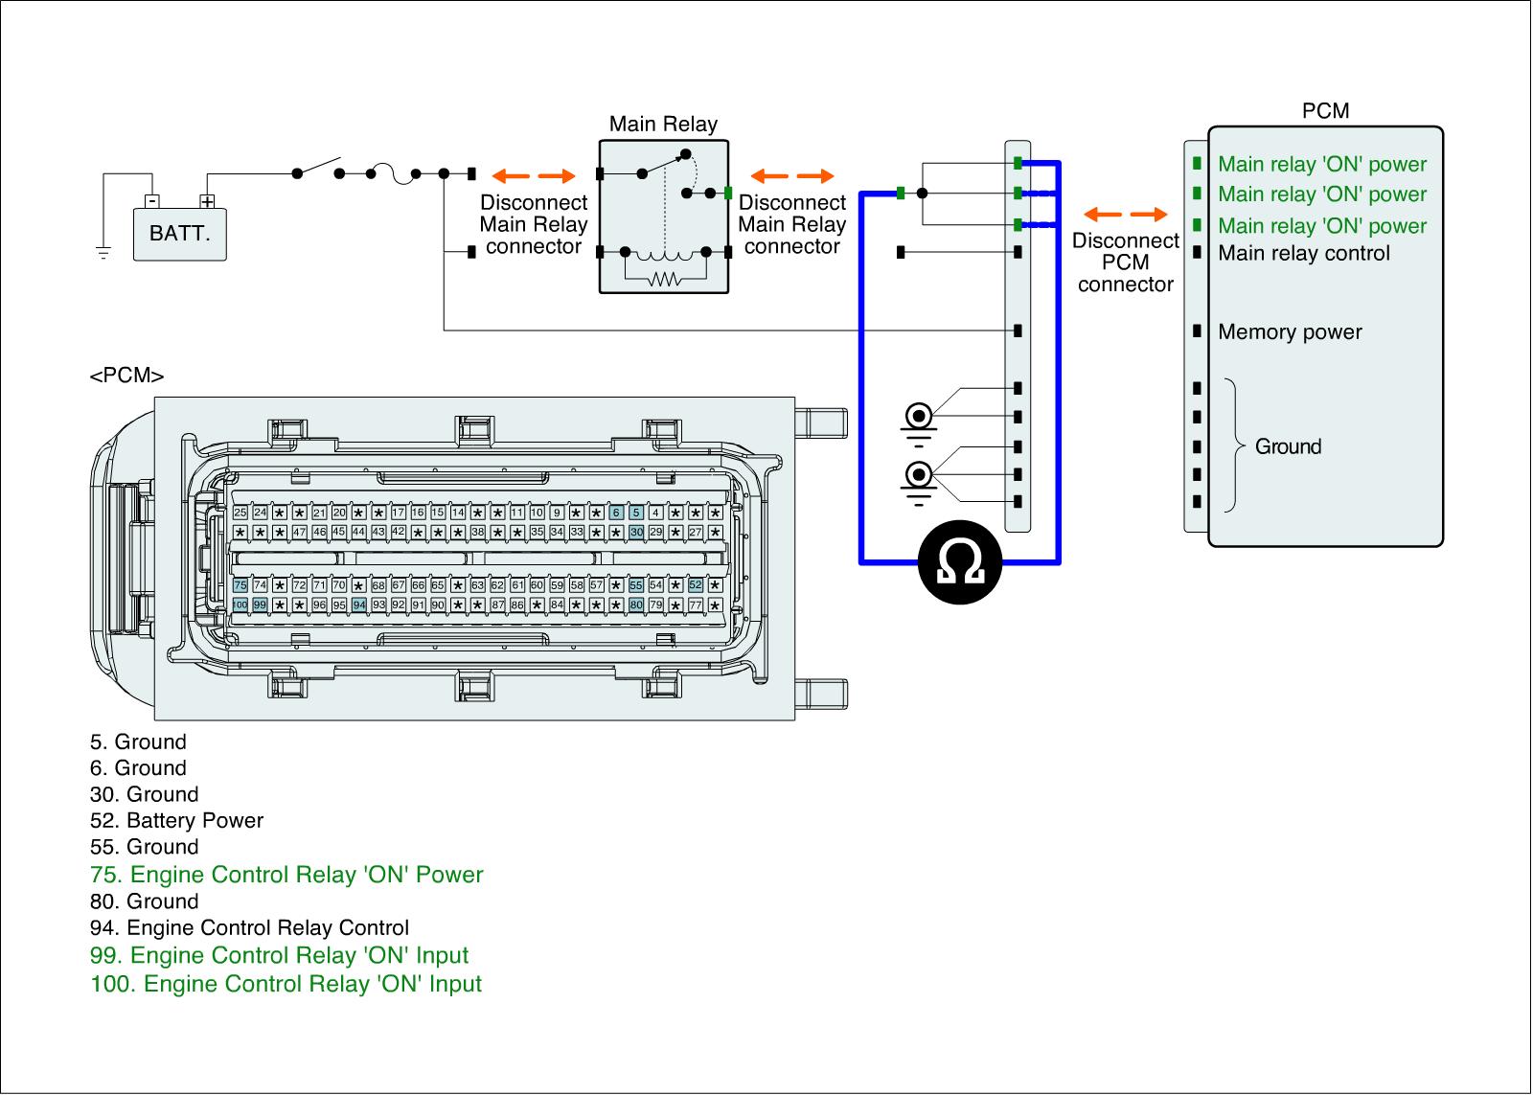
Task: Click pin 5 in connector top row
Action: click(635, 513)
